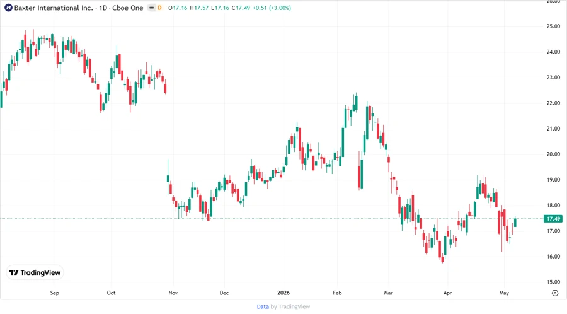Click the Mar label on time axis
Viewport: 567px width, 314px height.
coord(388,293)
